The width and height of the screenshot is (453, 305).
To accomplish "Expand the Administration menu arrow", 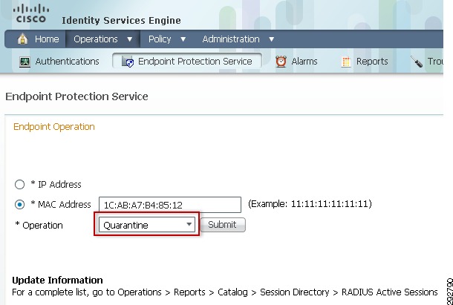I will click(271, 39).
